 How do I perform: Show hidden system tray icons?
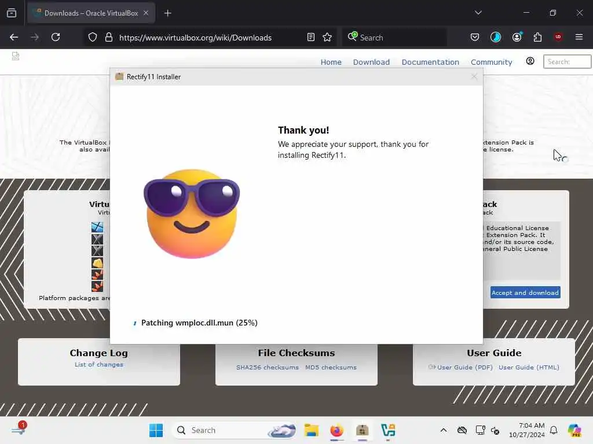[444, 430]
